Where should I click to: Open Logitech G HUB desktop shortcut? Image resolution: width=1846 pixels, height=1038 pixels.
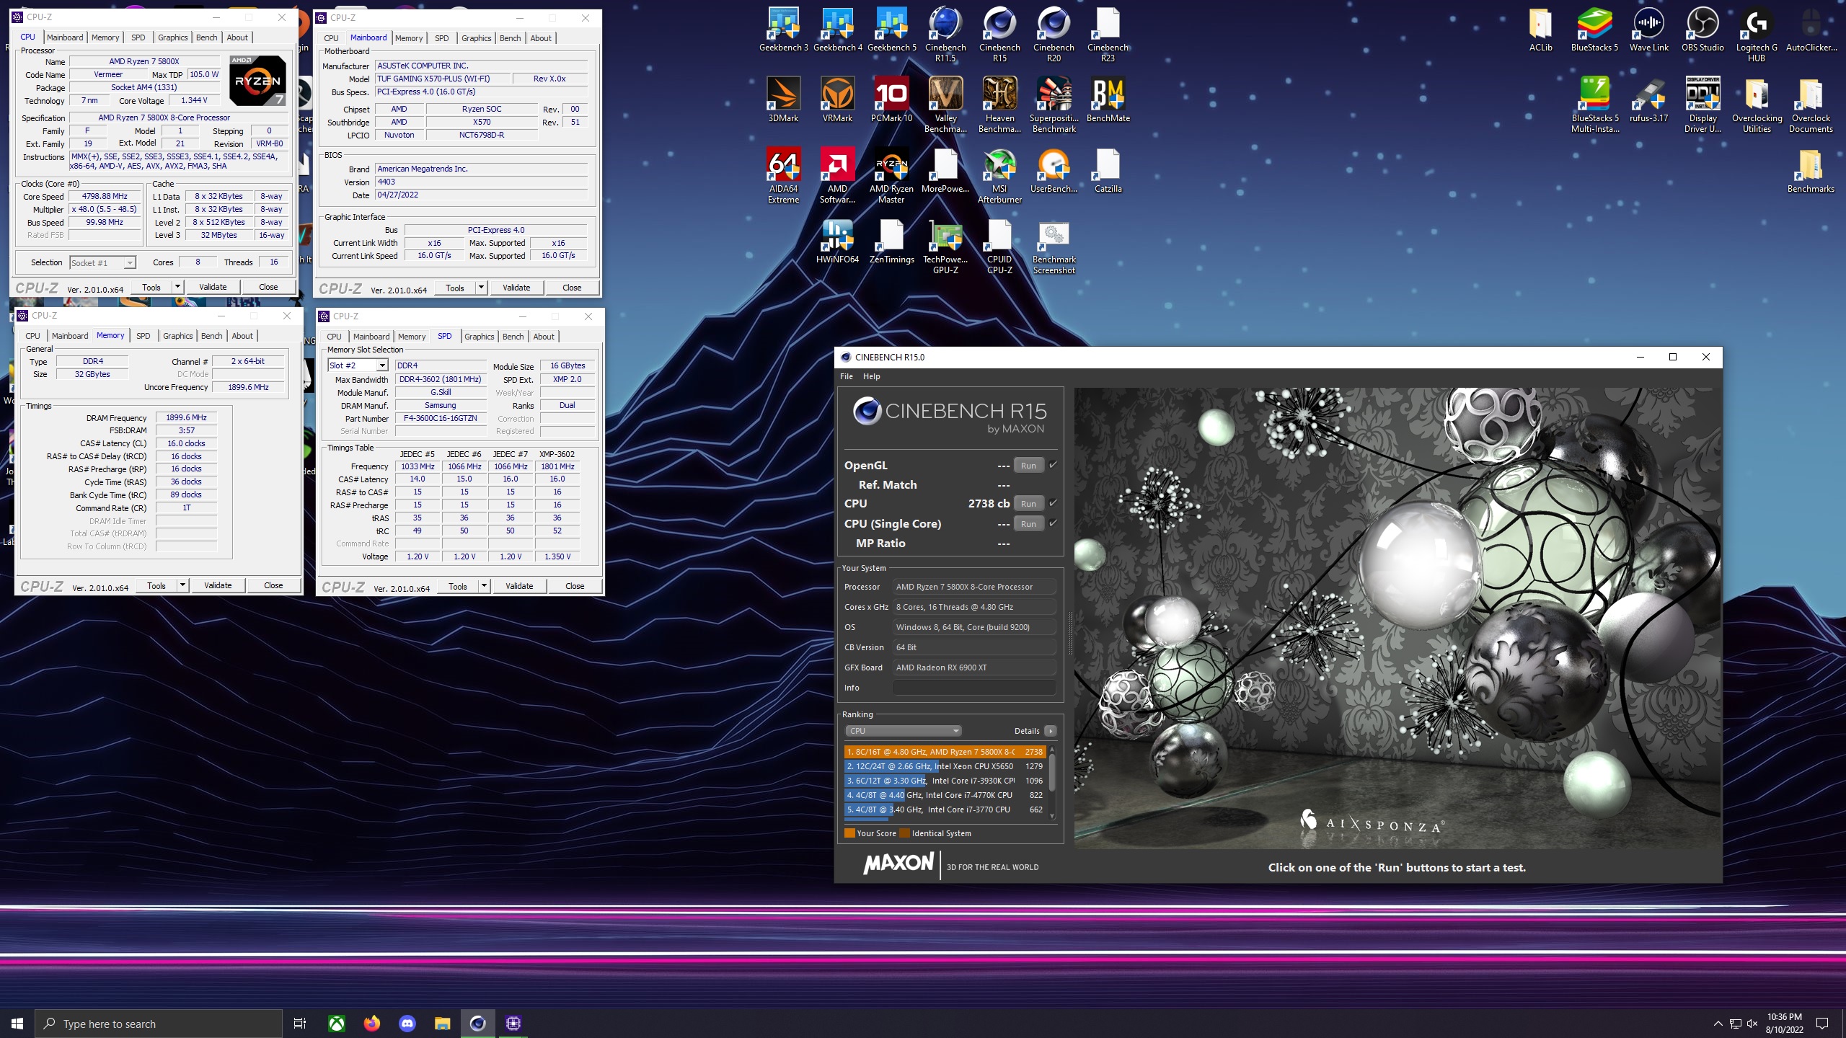click(x=1757, y=35)
